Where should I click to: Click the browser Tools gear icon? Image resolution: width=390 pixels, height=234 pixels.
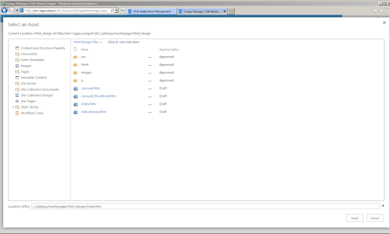[x=388, y=11]
